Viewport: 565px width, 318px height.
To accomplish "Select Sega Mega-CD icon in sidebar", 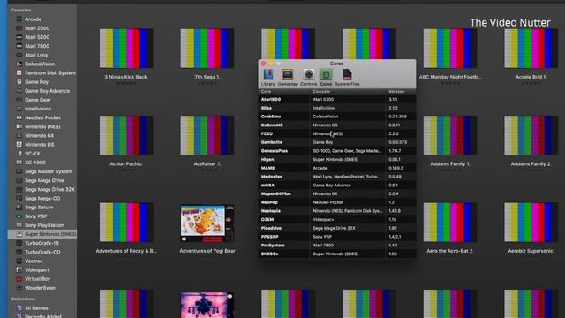I will tap(19, 198).
